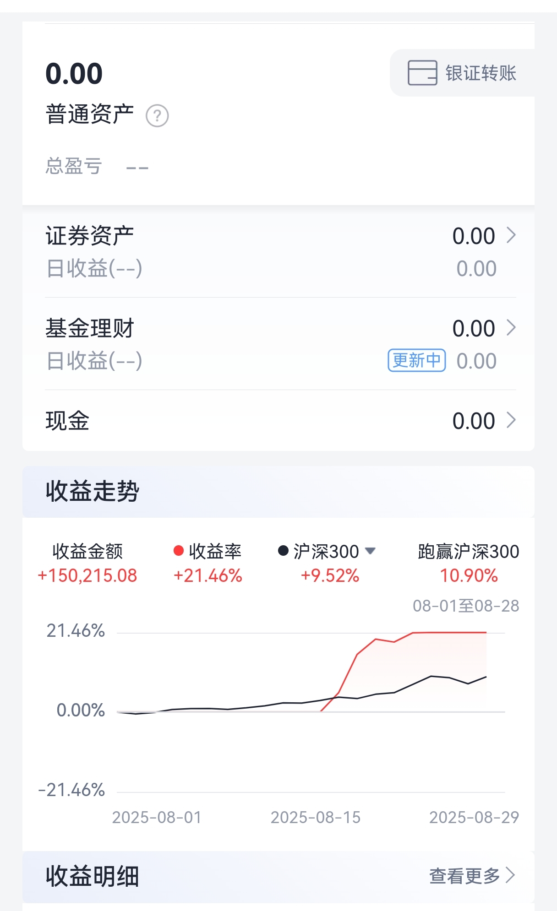
Task: Expand 现金 details via chevron
Action: click(511, 420)
